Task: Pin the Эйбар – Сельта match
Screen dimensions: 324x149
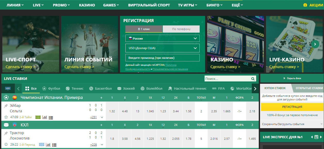Action: click(6, 106)
